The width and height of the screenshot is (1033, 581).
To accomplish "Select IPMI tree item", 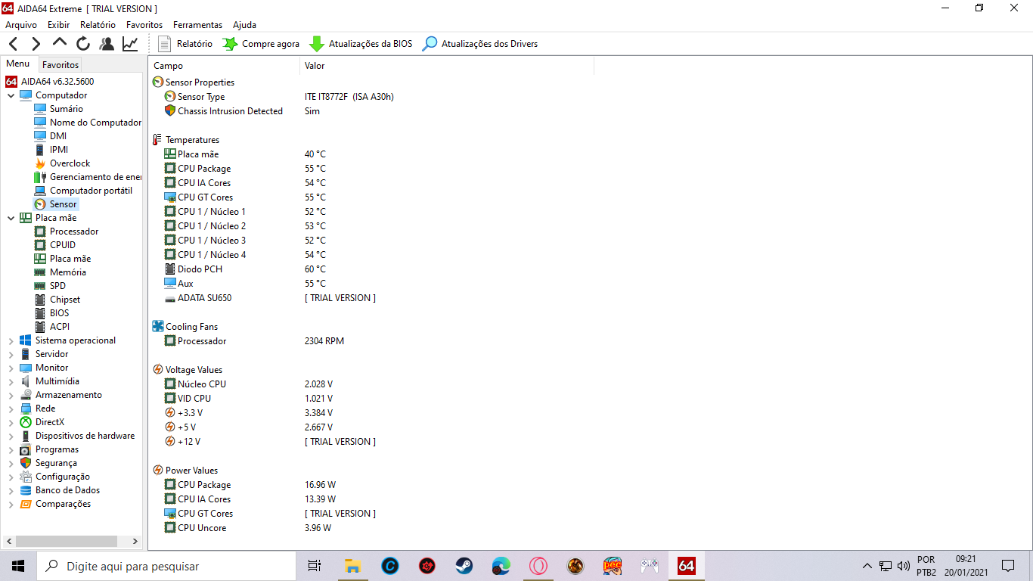I will coord(51,150).
